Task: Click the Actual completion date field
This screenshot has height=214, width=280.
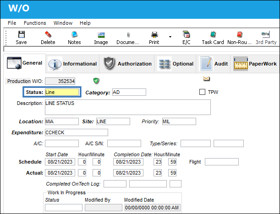Action: point(128,173)
